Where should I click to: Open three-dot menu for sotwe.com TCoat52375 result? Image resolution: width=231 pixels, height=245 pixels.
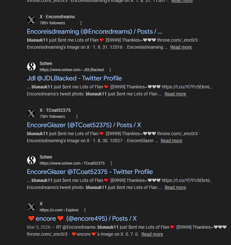[x=111, y=163]
